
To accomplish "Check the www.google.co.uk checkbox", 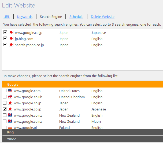I will click(5, 97).
